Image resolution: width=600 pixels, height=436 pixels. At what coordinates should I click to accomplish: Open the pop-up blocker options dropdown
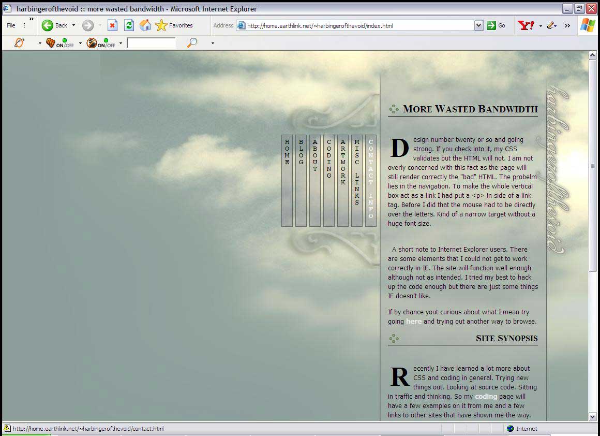[80, 43]
